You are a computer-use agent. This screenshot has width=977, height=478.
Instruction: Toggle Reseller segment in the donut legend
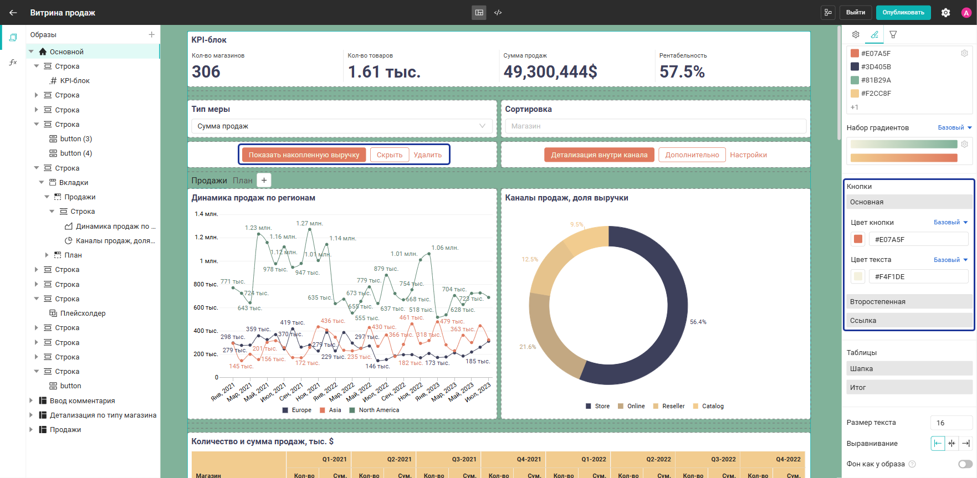(669, 406)
